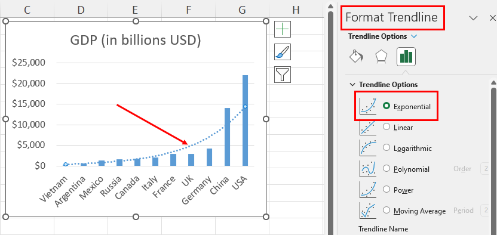Viewport: 497px width, 235px height.
Task: Select the Exponential radio button
Action: [386, 106]
